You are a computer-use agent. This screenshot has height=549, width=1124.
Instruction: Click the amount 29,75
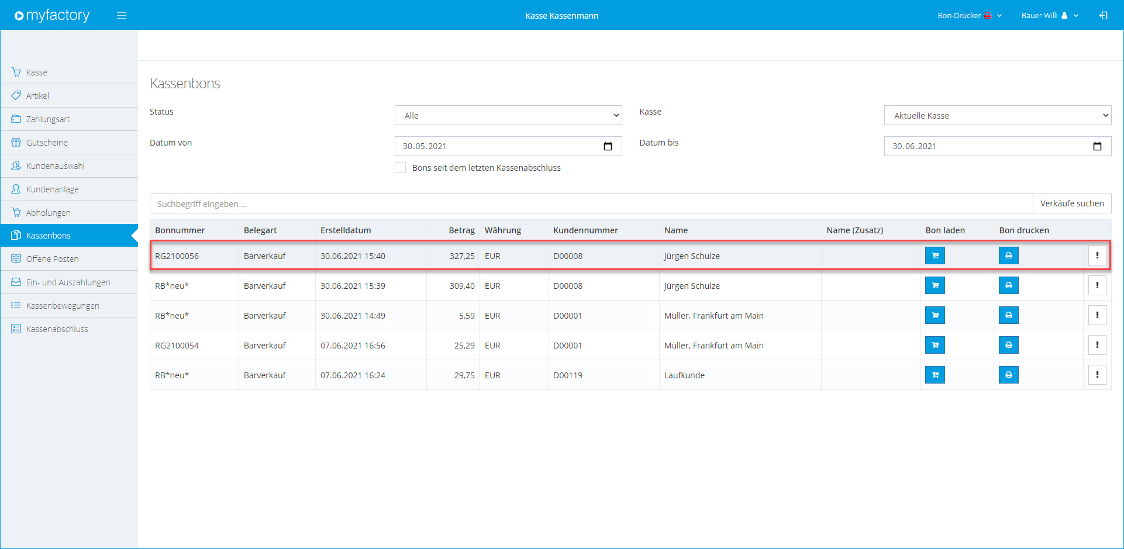464,375
